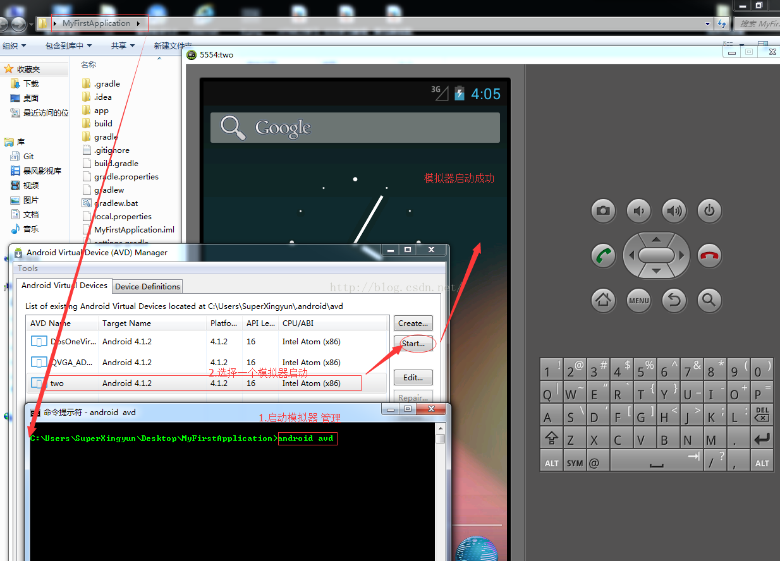This screenshot has height=561, width=780.
Task: Click the Start... button
Action: click(x=413, y=344)
